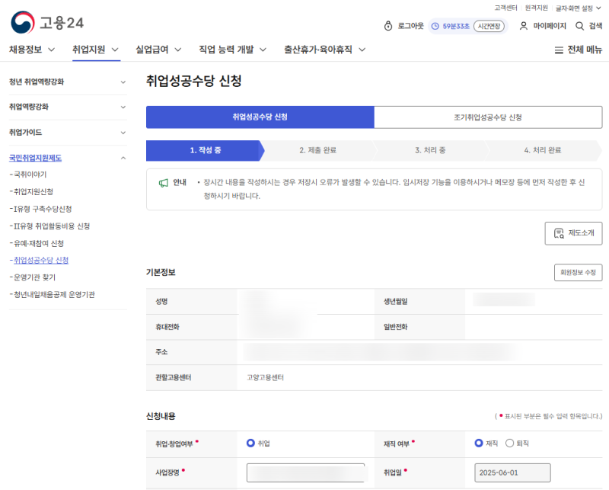Expand the 실업급여 menu chevron
This screenshot has width=609, height=490.
tap(178, 50)
